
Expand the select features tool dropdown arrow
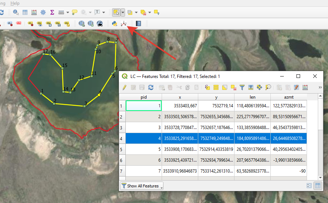coord(123,12)
